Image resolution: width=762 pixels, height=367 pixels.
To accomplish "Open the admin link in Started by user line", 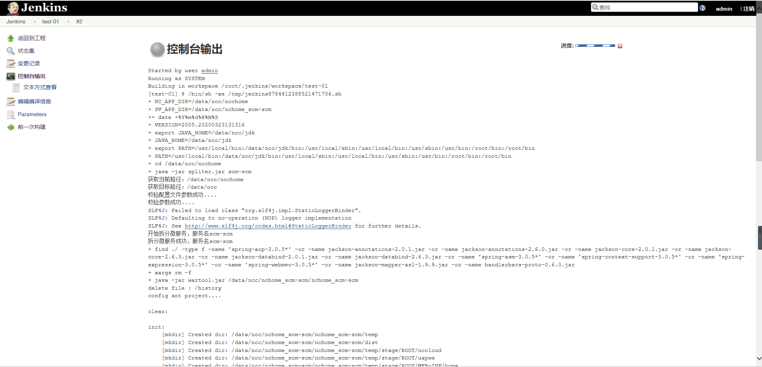I will coord(210,71).
